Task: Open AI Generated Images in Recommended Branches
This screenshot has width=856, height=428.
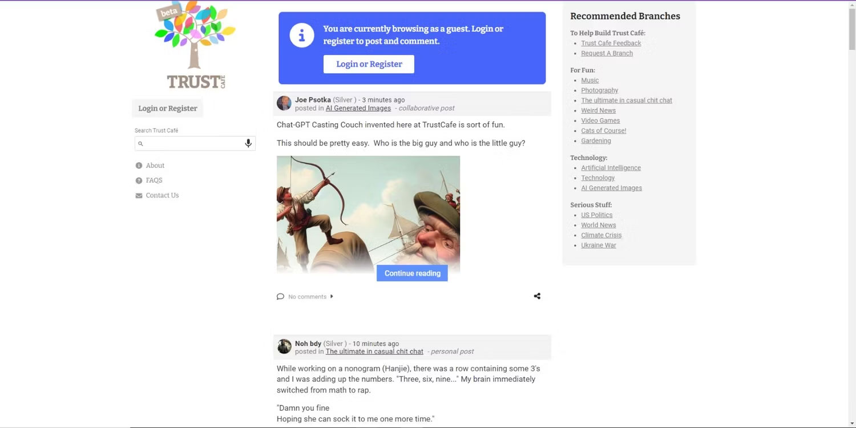Action: pyautogui.click(x=612, y=188)
